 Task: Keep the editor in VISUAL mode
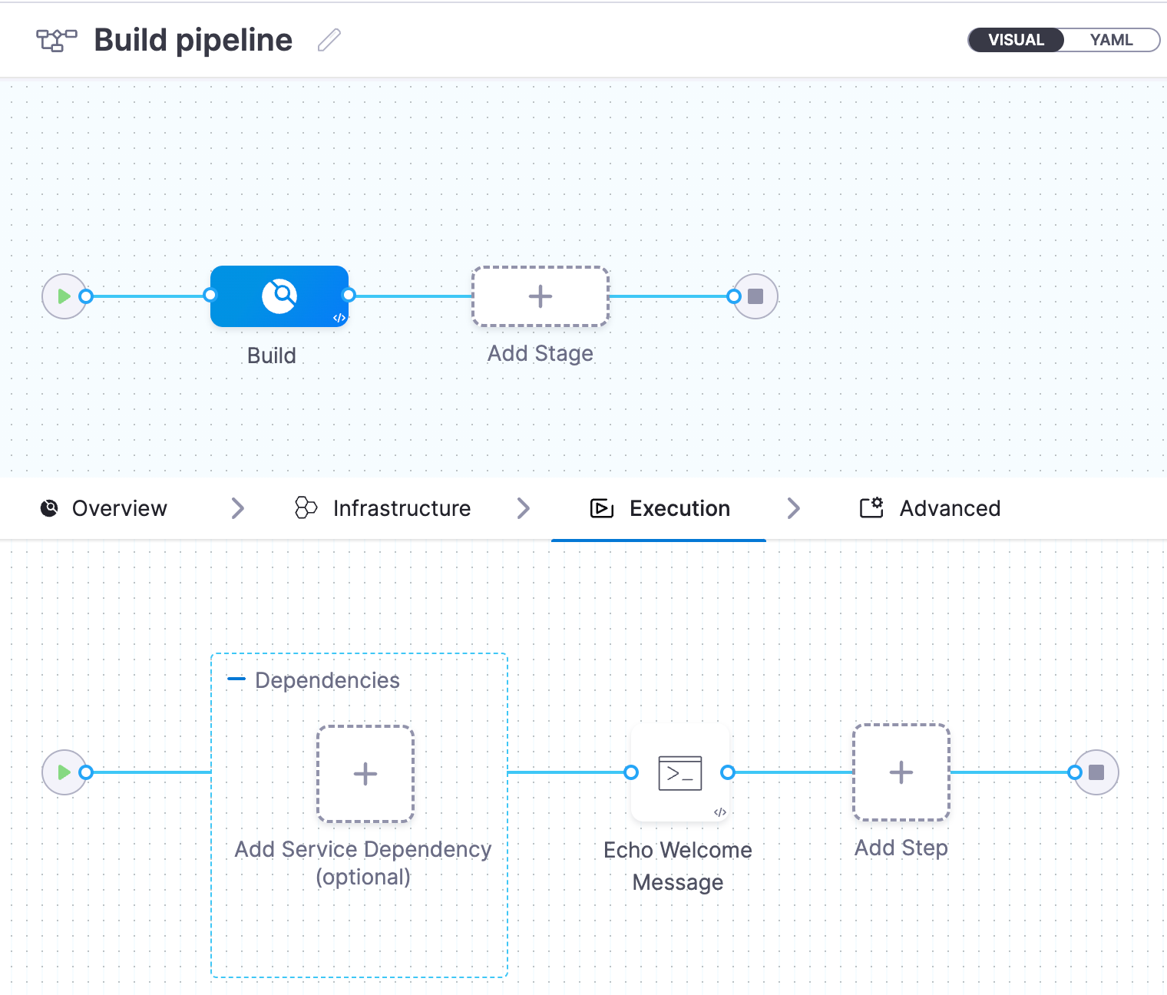point(1015,40)
